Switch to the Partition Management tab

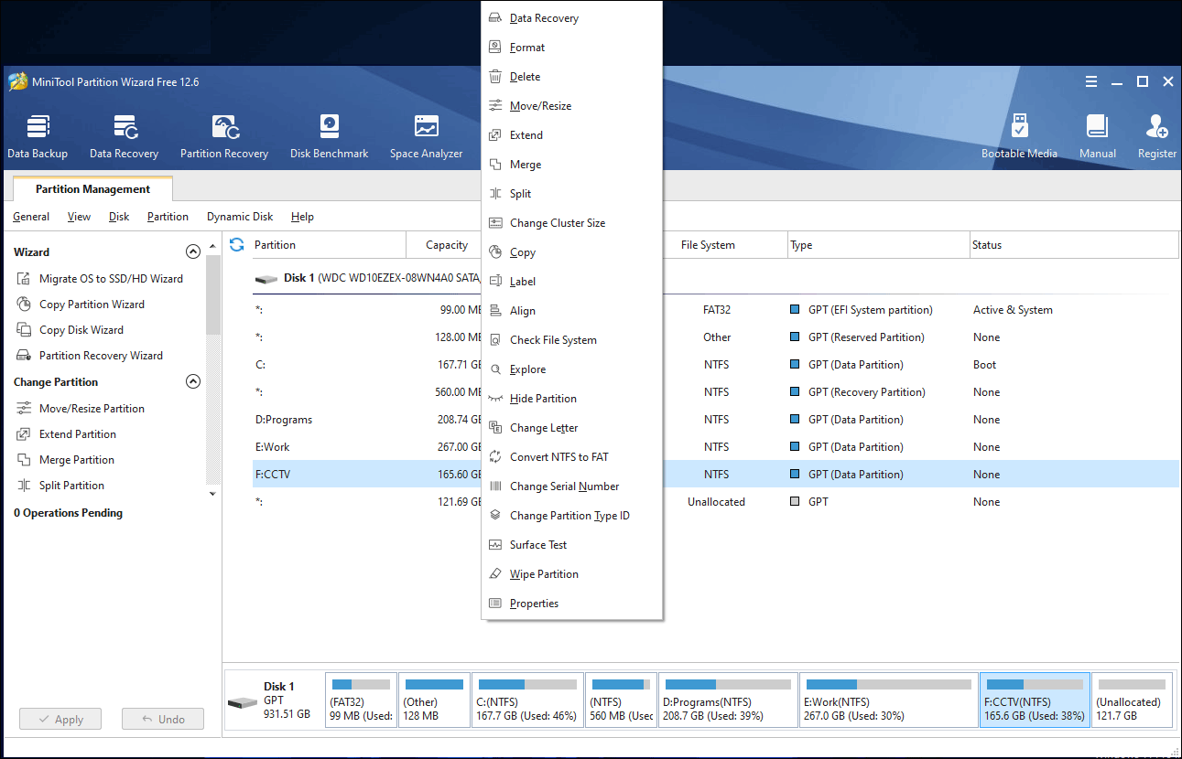click(x=92, y=189)
